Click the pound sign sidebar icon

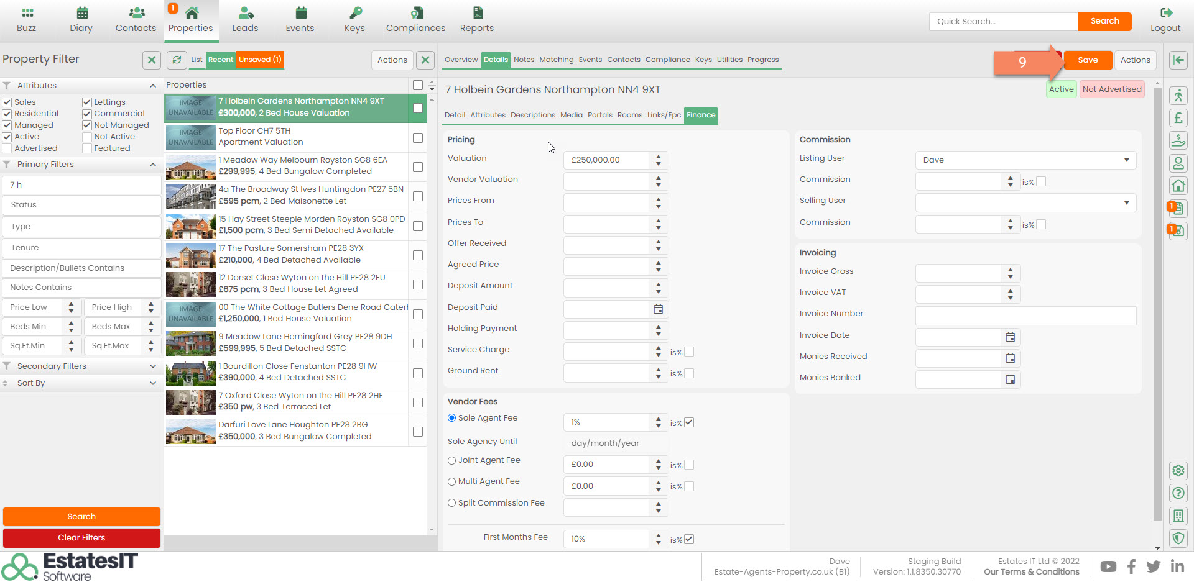click(x=1178, y=118)
